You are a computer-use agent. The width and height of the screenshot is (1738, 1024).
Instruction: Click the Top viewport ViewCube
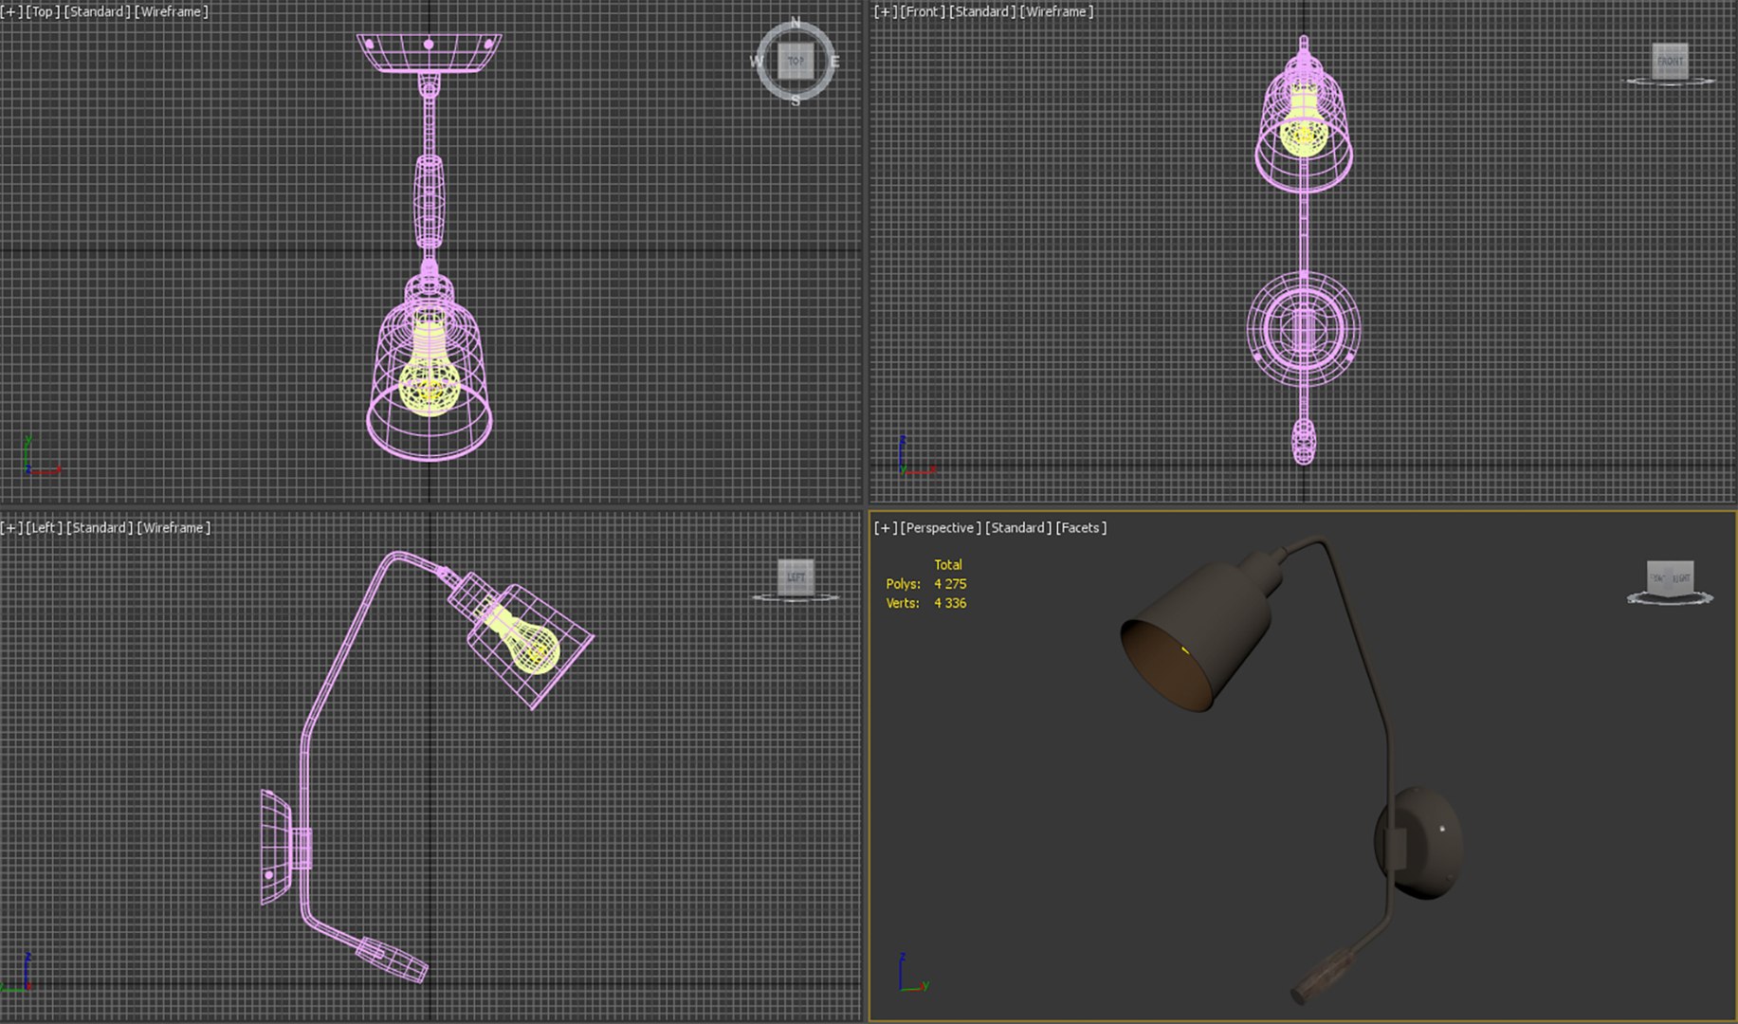tap(796, 62)
